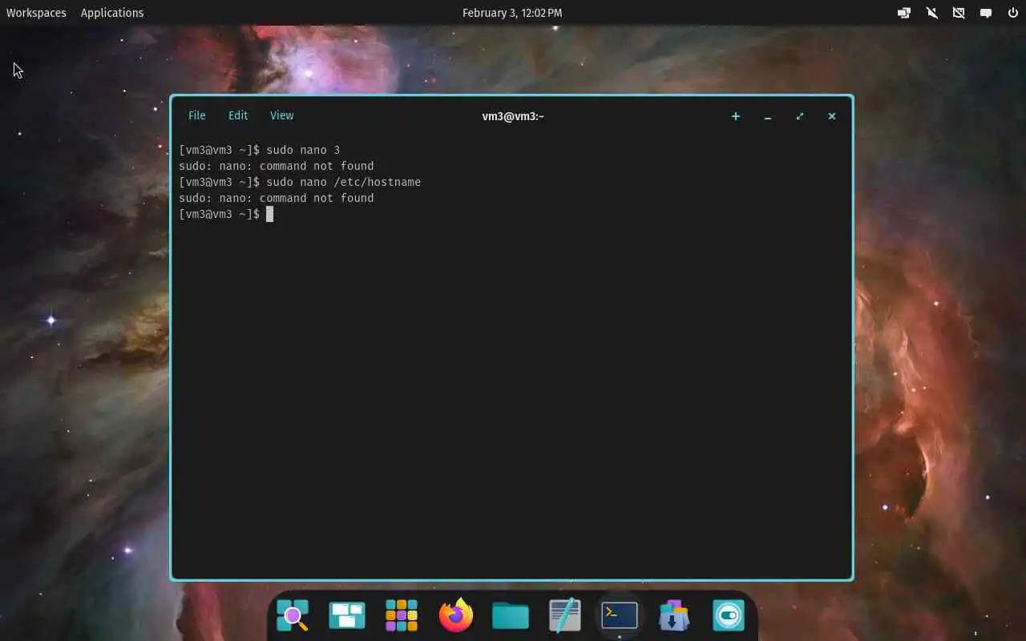This screenshot has height=641, width=1026.
Task: Minimize the terminal window
Action: (x=768, y=116)
